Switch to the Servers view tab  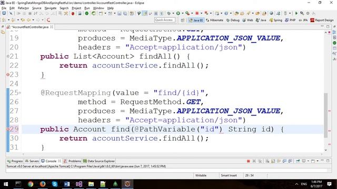(x=32, y=161)
